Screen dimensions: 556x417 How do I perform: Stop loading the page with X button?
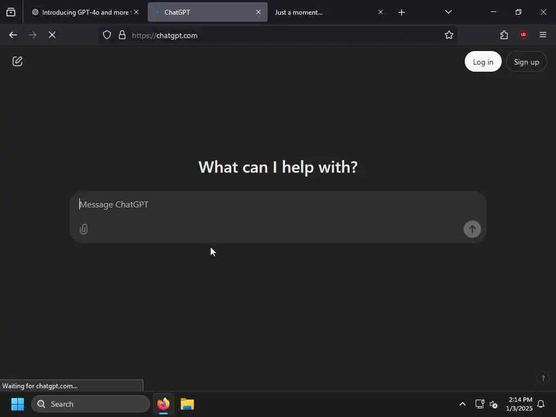[52, 35]
